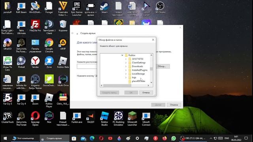Screen dimensions: 253x142
Task: Select the Yandex browser desktop icon
Action: (x=35, y=62)
